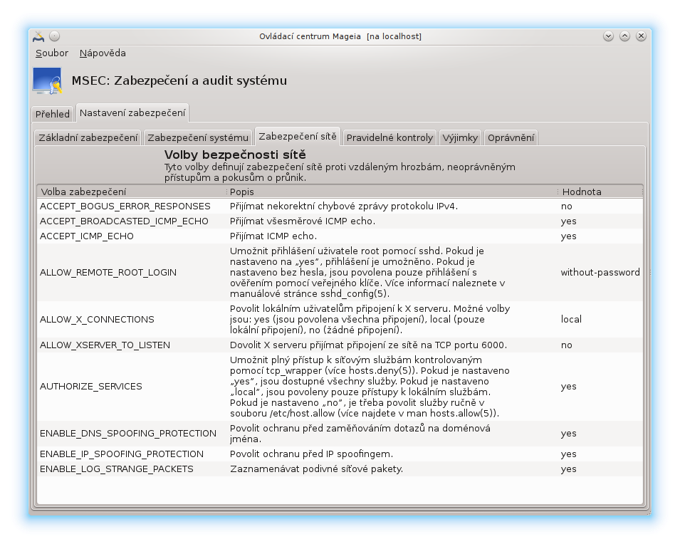The image size is (680, 544).
Task: Click the Mageia window menu icon in title bar
Action: pyautogui.click(x=38, y=36)
